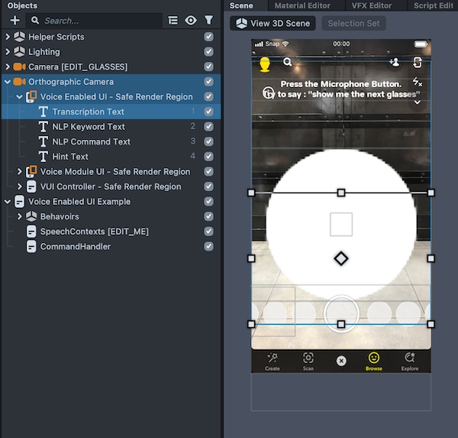Click the Selection Set button

(353, 24)
